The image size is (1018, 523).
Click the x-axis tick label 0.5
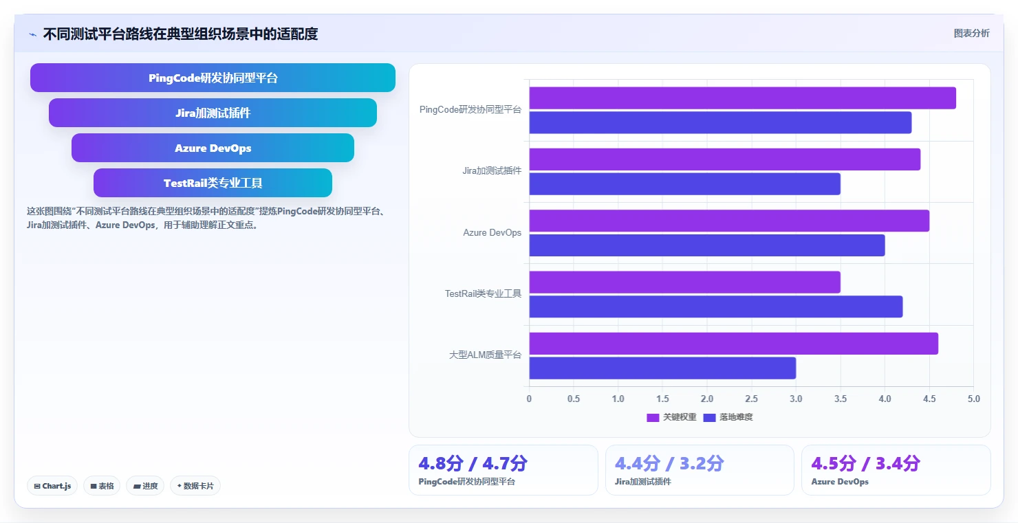[574, 399]
